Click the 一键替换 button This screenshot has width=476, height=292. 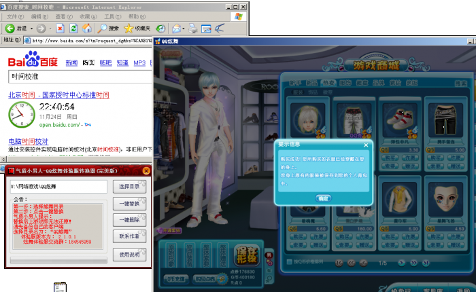129,204
